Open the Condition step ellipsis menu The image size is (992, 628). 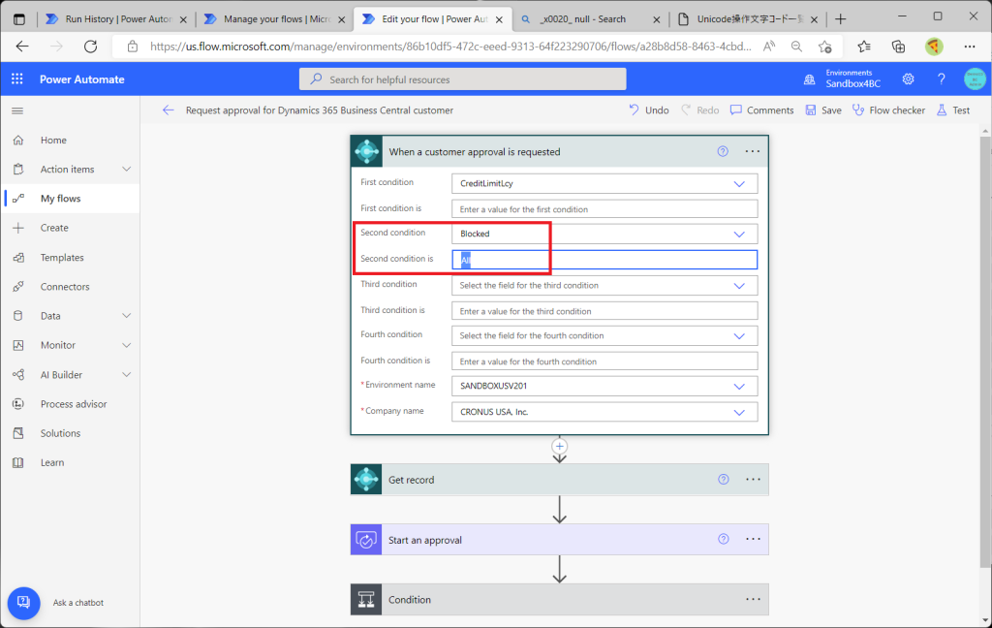[753, 599]
